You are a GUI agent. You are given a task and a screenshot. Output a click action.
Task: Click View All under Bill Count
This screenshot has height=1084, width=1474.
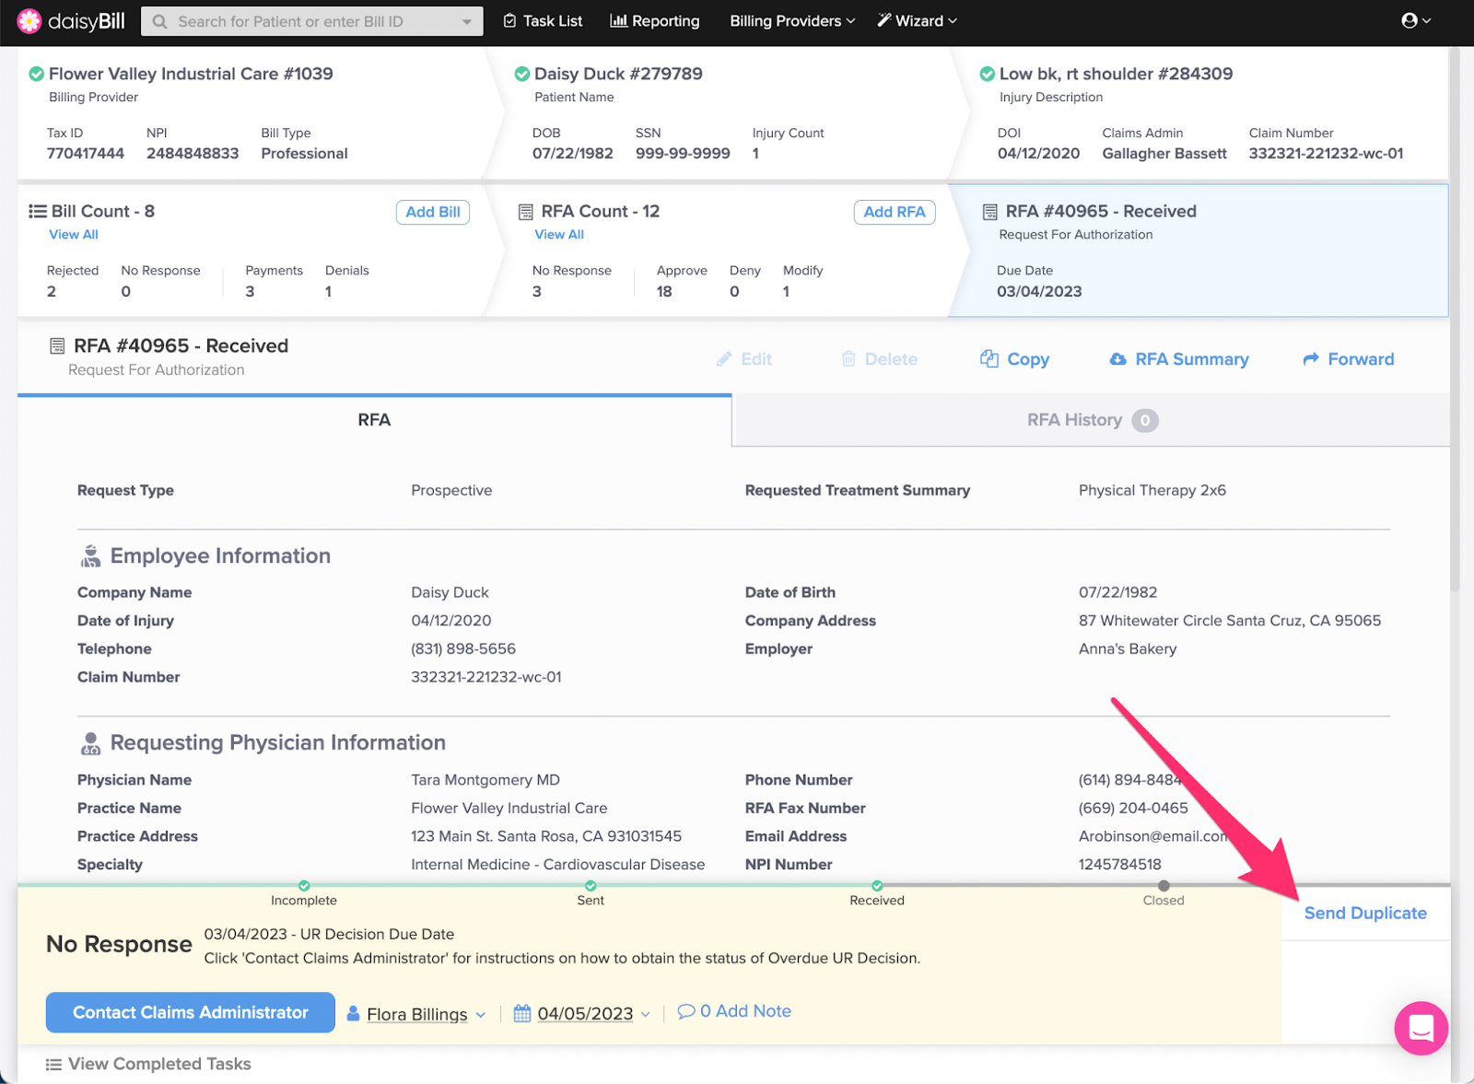[x=74, y=235]
